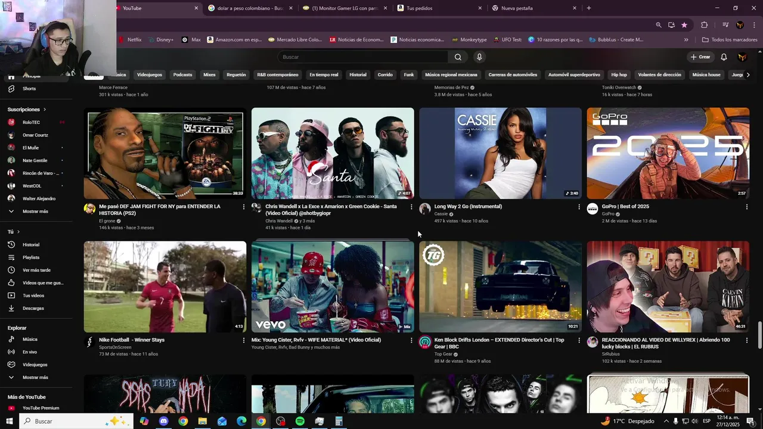Click the YouTube search magnifier button
The image size is (763, 429).
tap(458, 57)
